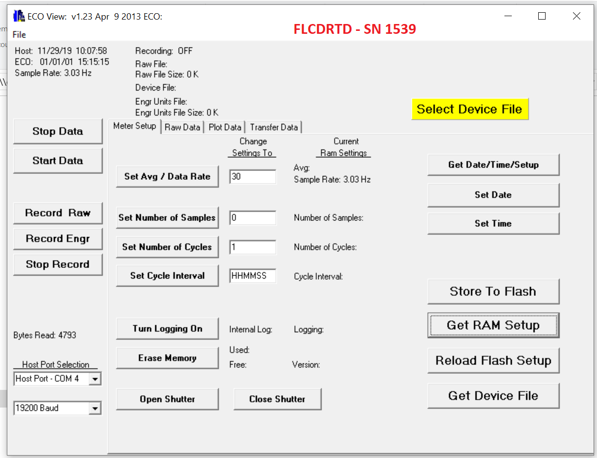Start data with Start Data button
597x458 pixels.
tap(58, 161)
